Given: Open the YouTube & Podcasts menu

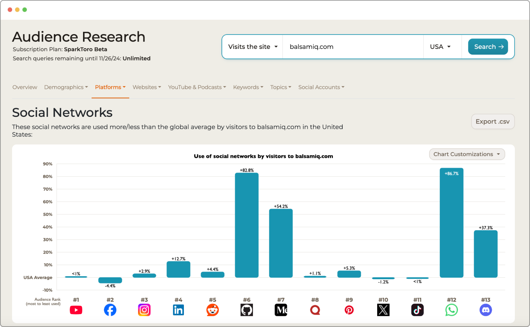Looking at the screenshot, I should pos(197,87).
